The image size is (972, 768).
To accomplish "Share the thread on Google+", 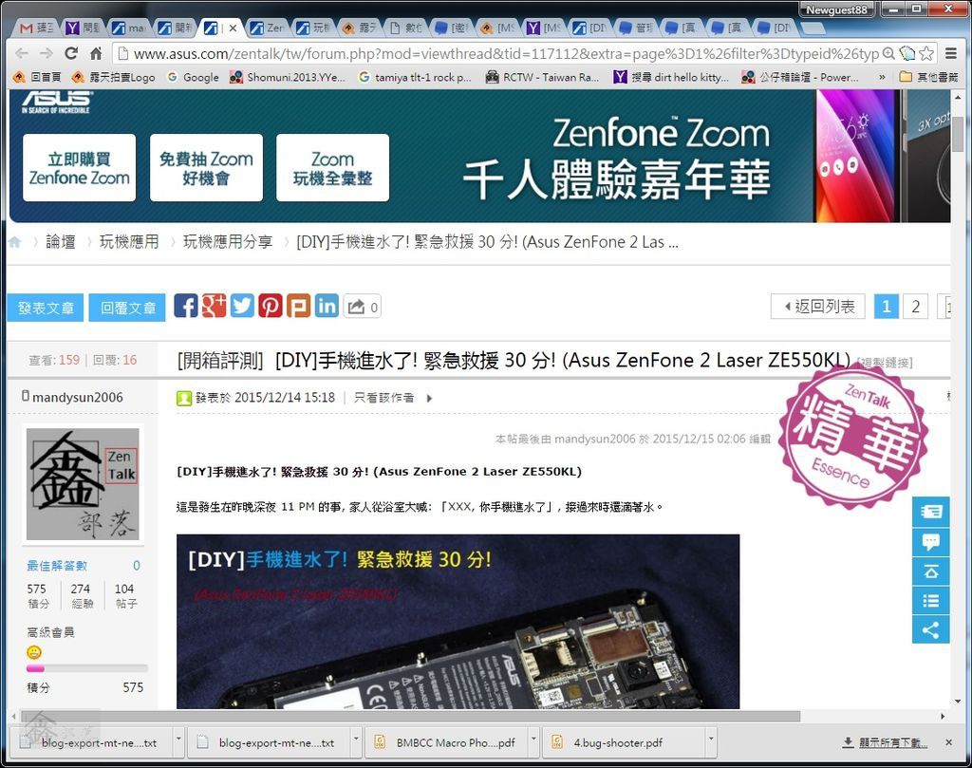I will 214,307.
